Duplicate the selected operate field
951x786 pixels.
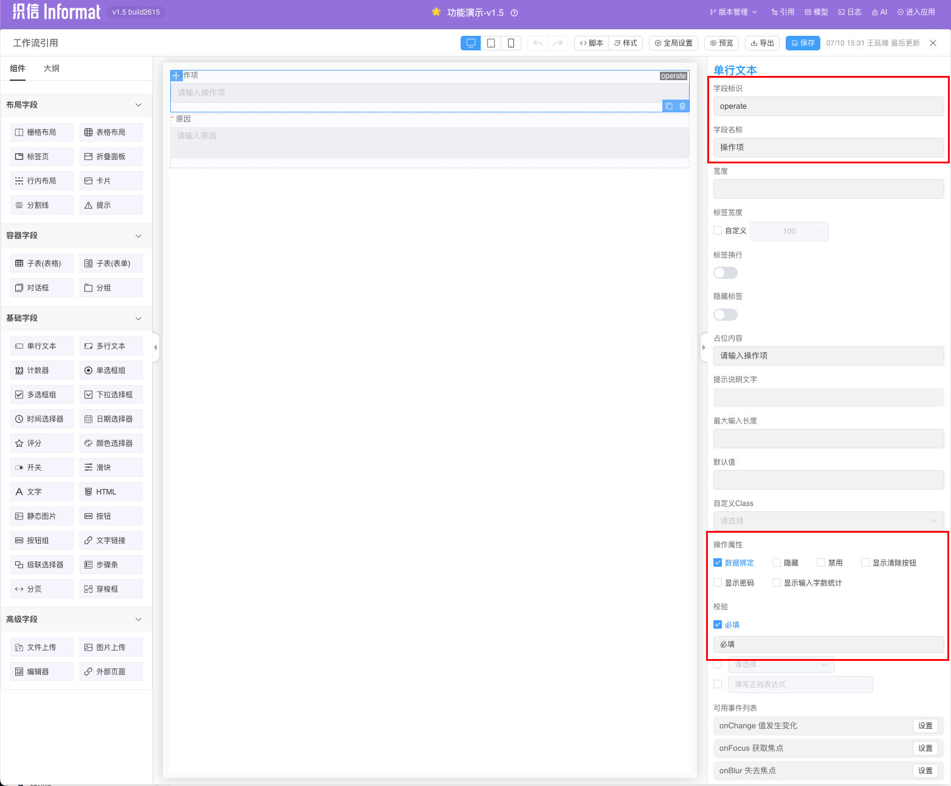[669, 106]
